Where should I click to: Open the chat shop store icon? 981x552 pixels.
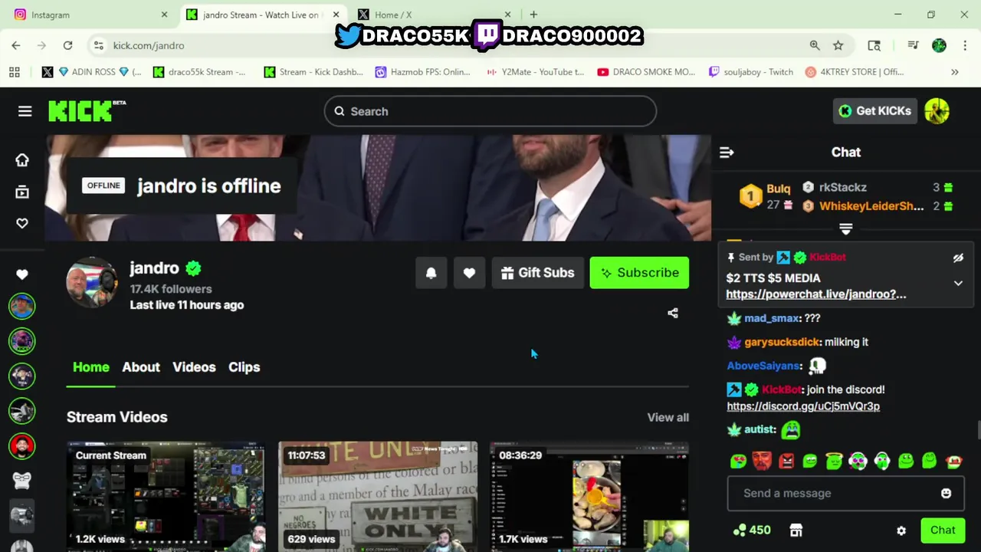pos(796,530)
